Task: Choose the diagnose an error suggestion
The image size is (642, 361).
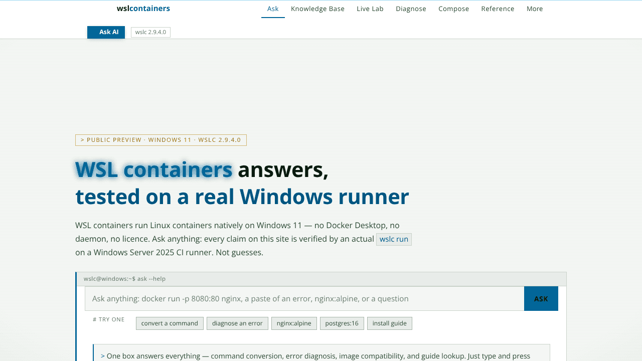Action: click(x=237, y=323)
